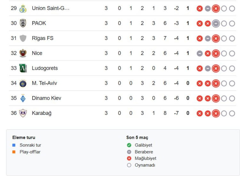Click the Karabağ club crest

tap(23, 113)
